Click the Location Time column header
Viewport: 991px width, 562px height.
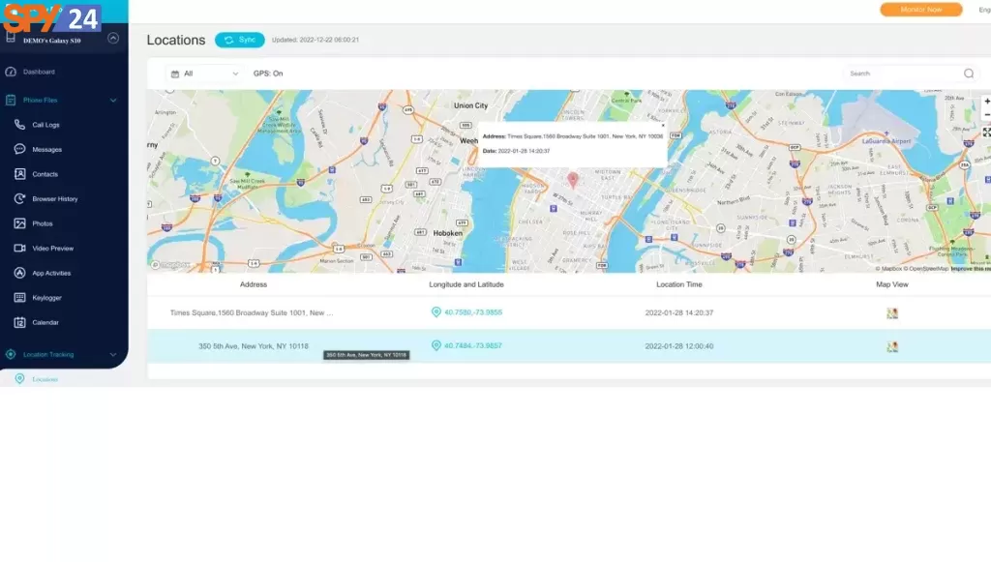(x=679, y=284)
